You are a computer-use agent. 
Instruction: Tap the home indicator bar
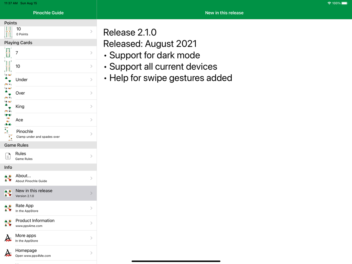[x=176, y=261]
